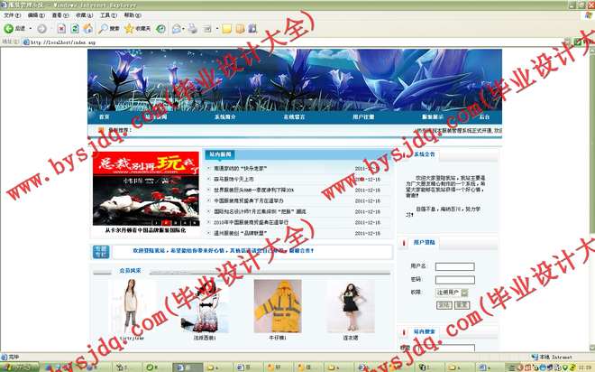Select 用户注册 in site navigation

(x=363, y=116)
